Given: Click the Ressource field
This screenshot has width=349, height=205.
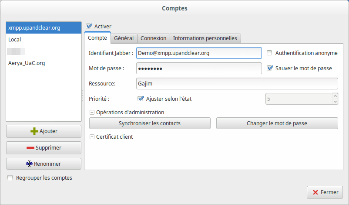Looking at the screenshot, I should pyautogui.click(x=237, y=84).
